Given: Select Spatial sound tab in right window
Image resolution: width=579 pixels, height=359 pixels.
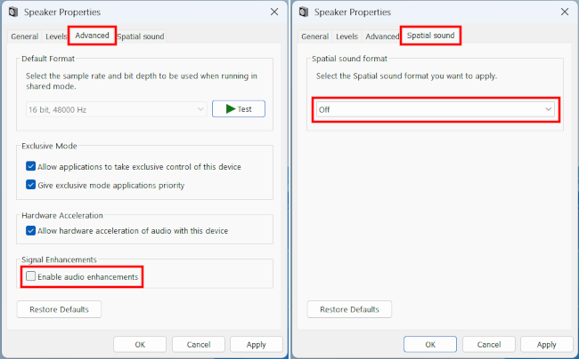Looking at the screenshot, I should (430, 36).
